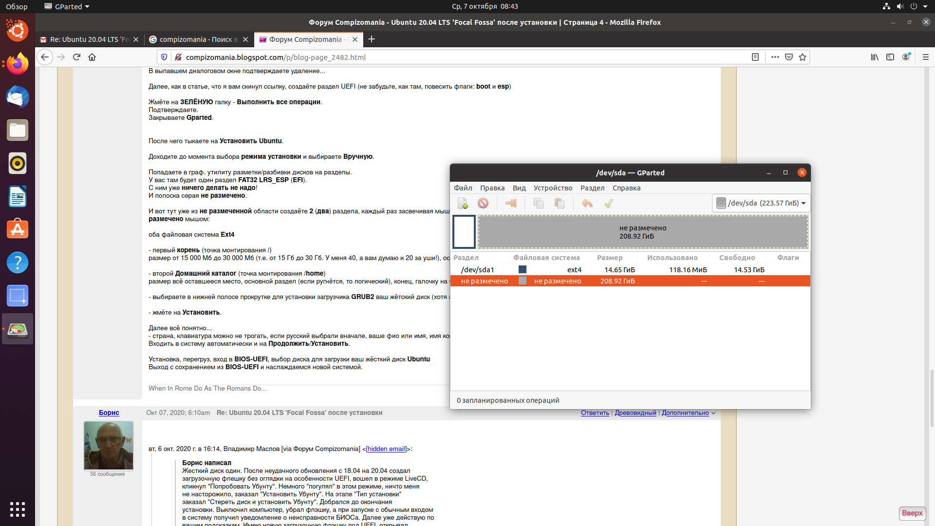Click the paste partition toolbar icon
Viewport: 935px width, 526px height.
pos(559,203)
